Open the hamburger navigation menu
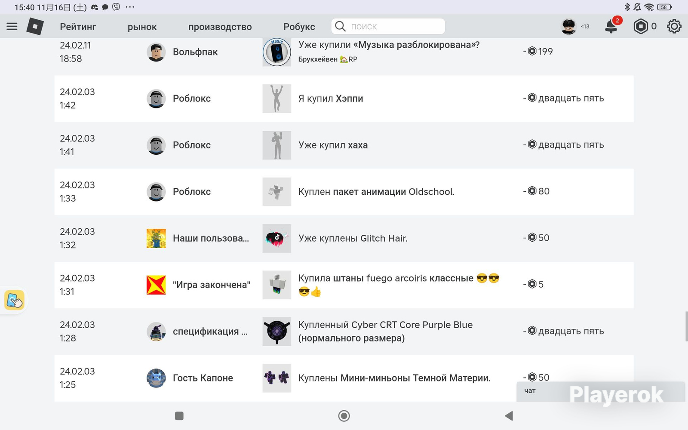688x430 pixels. click(12, 27)
